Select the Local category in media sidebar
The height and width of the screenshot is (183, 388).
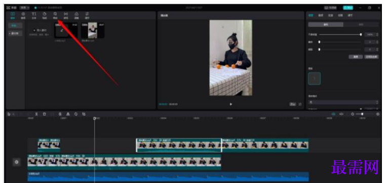[x=15, y=26]
